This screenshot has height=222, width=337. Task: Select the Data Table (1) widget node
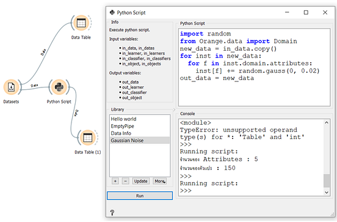pos(88,138)
